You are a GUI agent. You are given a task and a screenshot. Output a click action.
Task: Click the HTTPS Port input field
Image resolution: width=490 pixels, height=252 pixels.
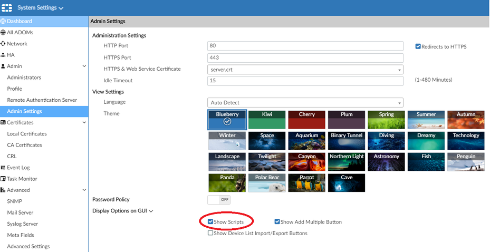pos(305,58)
